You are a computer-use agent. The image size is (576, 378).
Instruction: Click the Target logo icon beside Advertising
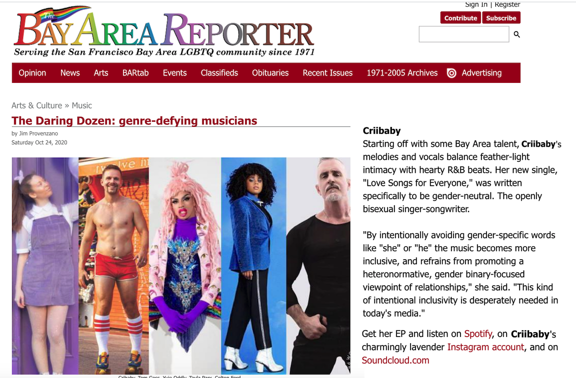pyautogui.click(x=451, y=73)
